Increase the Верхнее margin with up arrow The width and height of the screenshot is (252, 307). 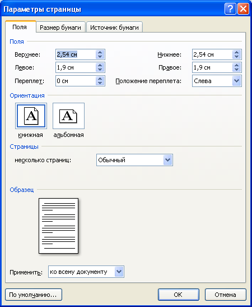tap(100, 52)
